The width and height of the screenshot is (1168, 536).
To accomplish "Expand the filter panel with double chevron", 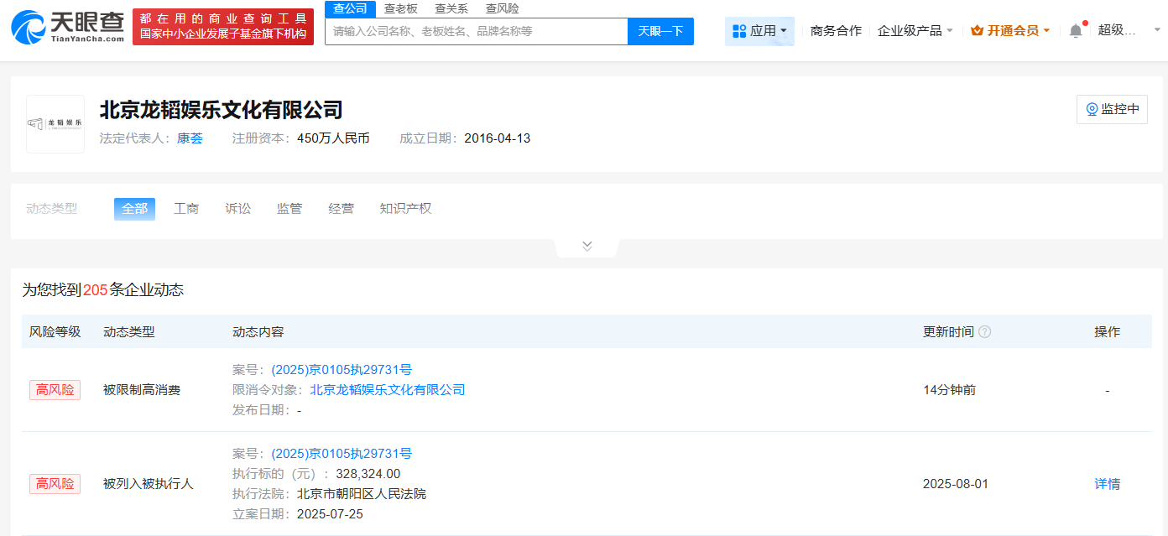I will click(587, 246).
